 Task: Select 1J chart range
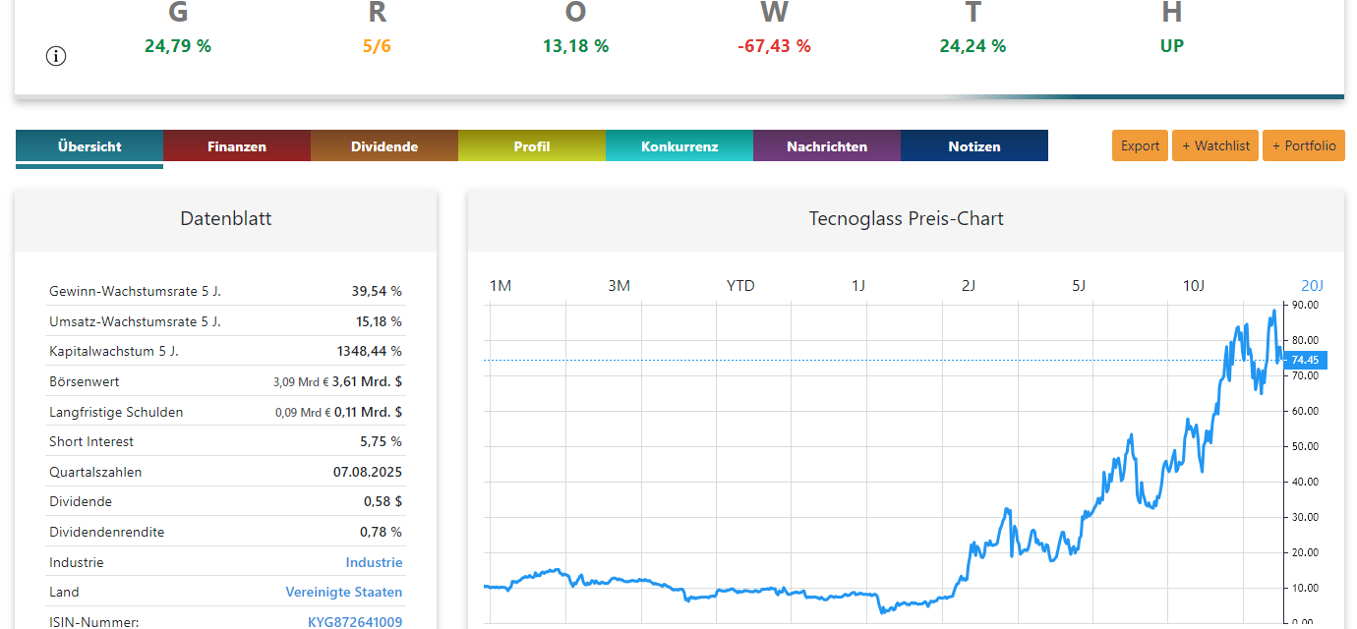point(858,286)
